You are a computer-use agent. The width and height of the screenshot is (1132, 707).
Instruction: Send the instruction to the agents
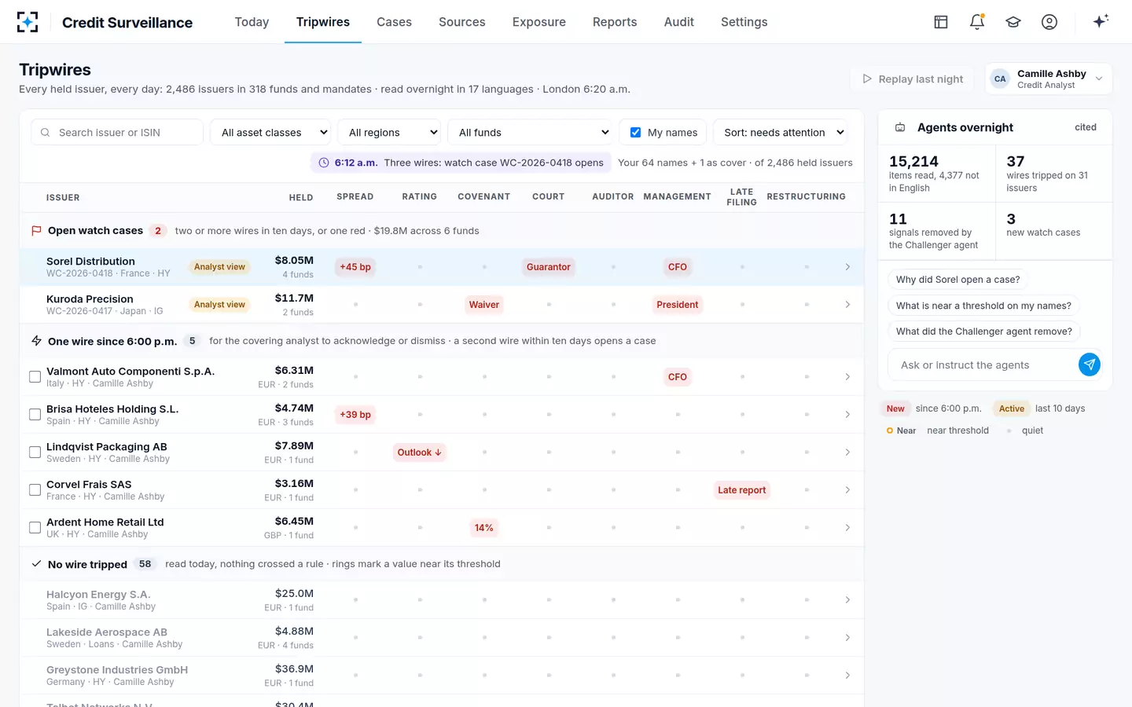click(1090, 364)
